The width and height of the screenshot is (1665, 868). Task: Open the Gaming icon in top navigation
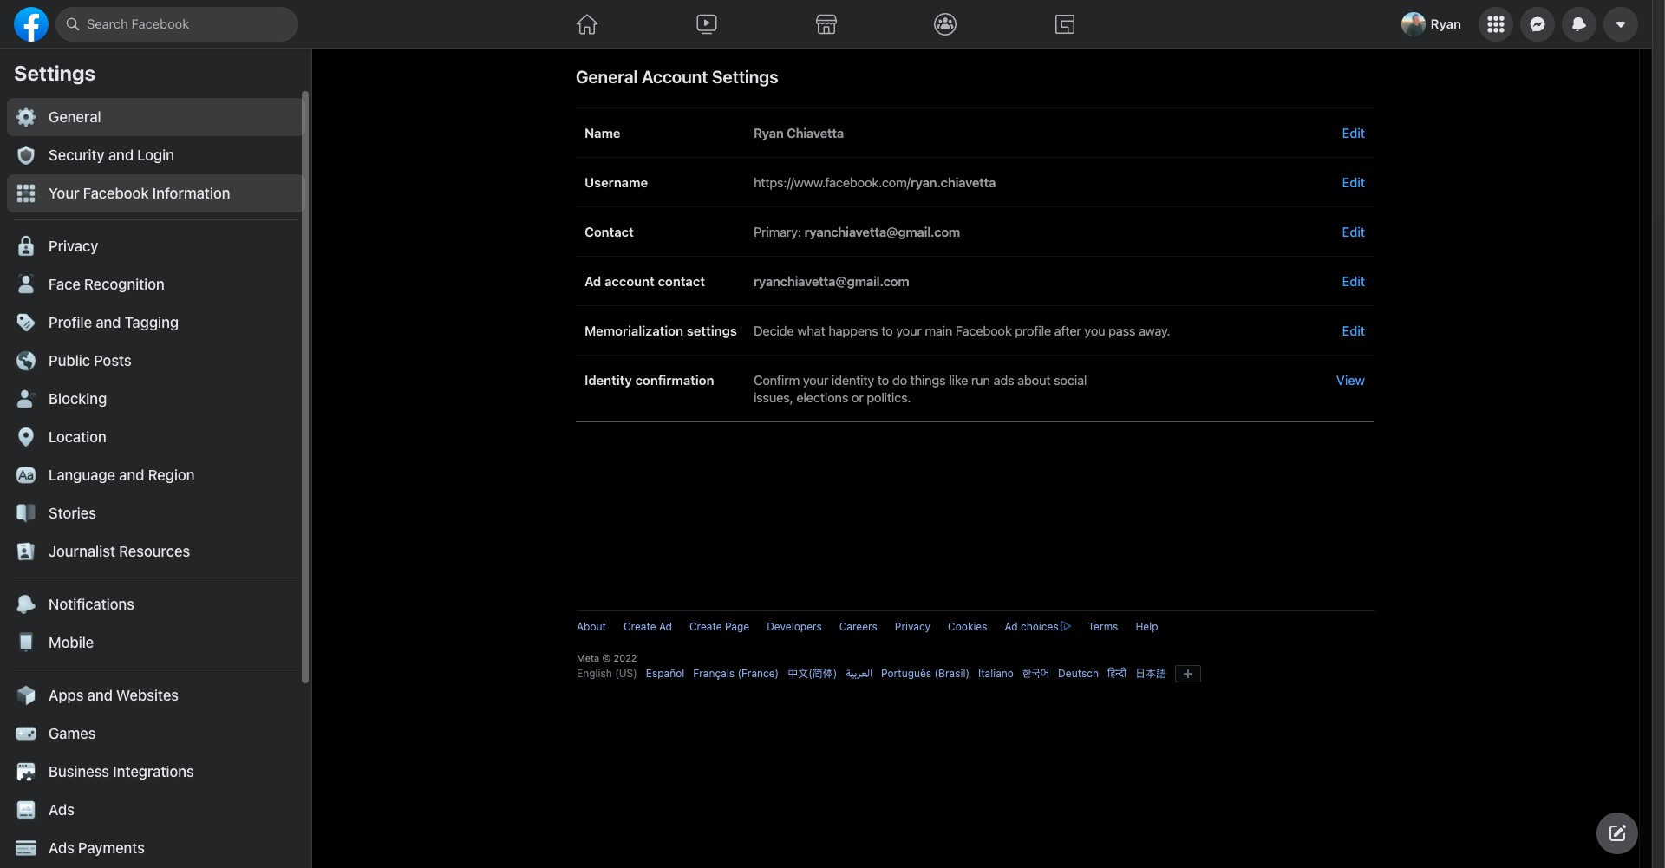[x=1065, y=24]
